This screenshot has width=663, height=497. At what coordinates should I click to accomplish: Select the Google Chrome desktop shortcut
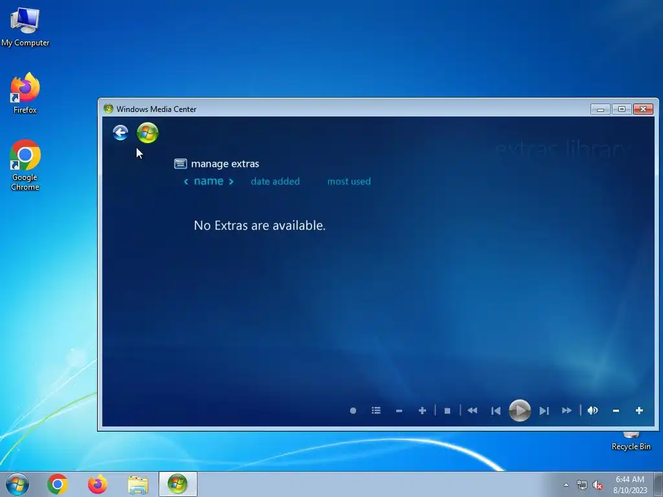pyautogui.click(x=25, y=165)
